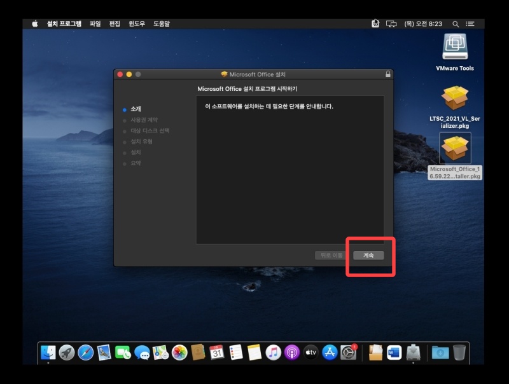Screen dimensions: 509x384
Task: Open Launchpad rocket icon in Dock
Action: (67, 352)
